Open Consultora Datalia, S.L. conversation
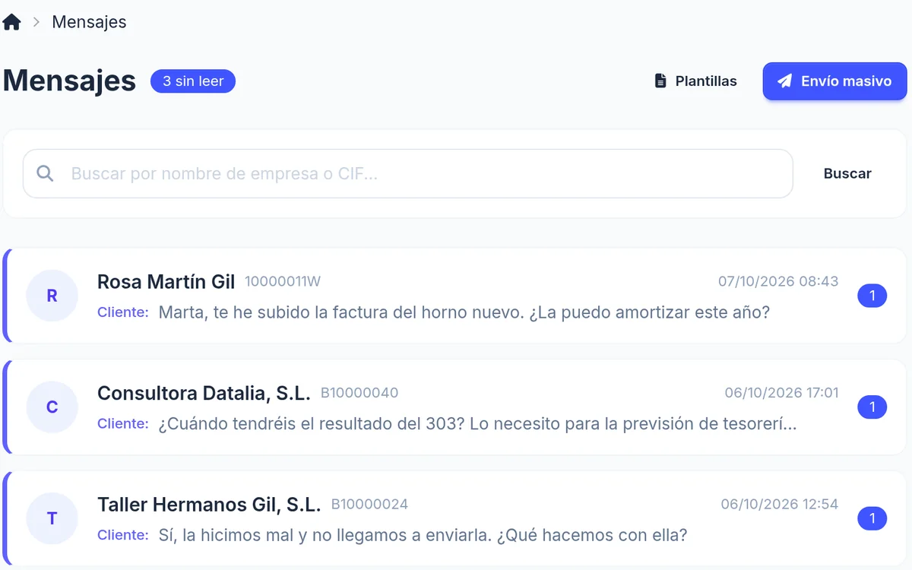This screenshot has height=570, width=912. 454,407
